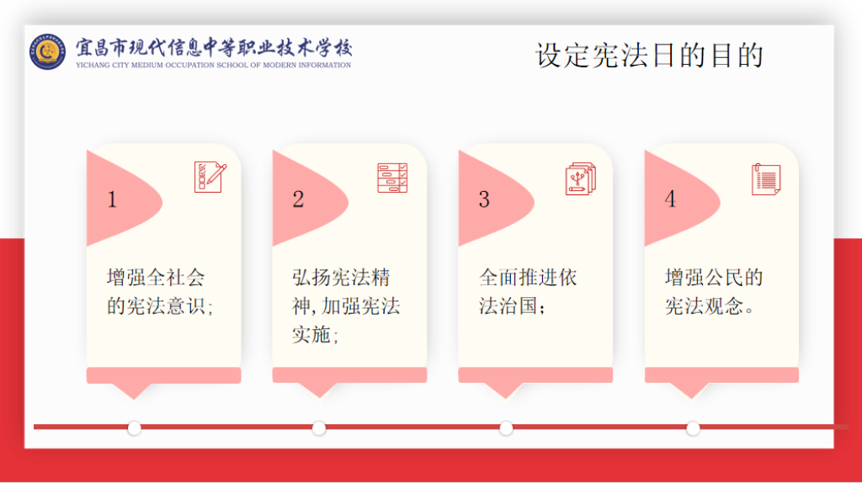Click the school logo emblem

[48, 52]
